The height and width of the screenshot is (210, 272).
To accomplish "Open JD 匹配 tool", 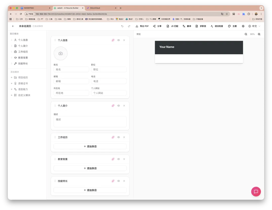I will pos(172,26).
